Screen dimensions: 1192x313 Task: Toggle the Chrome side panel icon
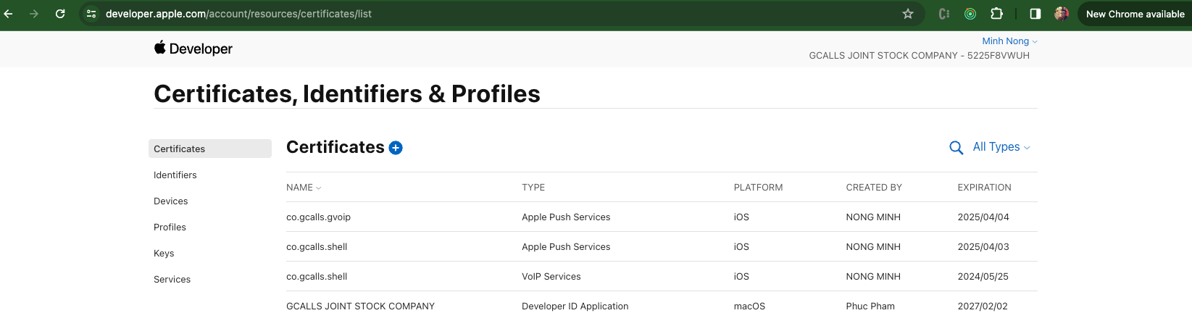[x=1035, y=14]
